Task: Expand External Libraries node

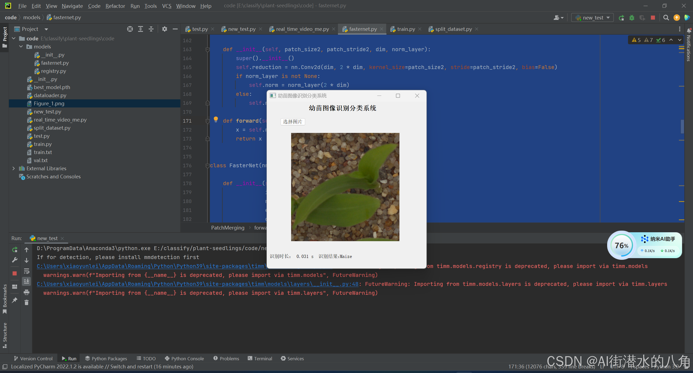Action: click(x=14, y=168)
